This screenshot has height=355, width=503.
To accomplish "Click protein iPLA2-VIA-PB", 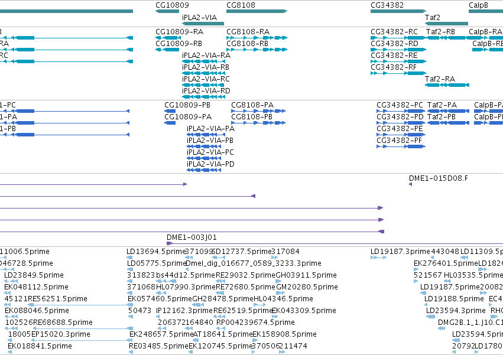I will 210,141.
